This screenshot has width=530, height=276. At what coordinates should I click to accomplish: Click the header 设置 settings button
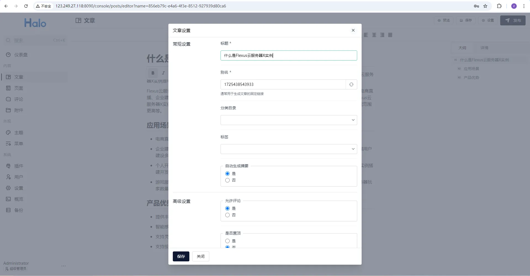click(x=488, y=20)
